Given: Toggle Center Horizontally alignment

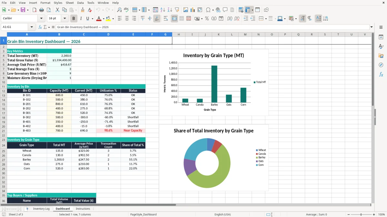Looking at the screenshot, I should tap(127, 19).
